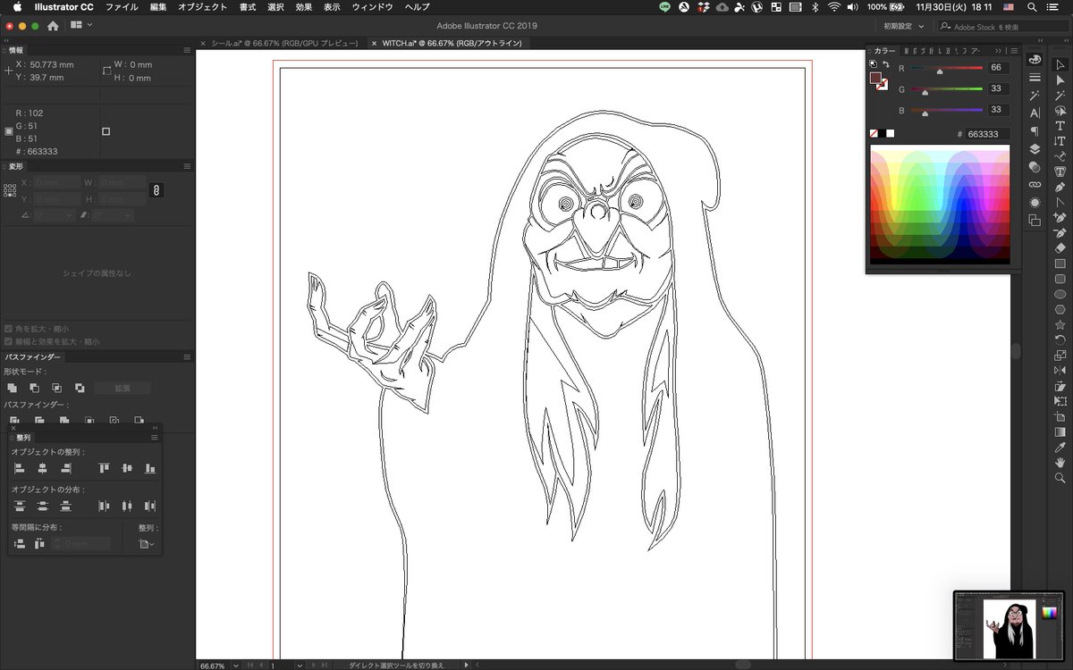
Task: Click the 拡張 expand button
Action: click(122, 388)
